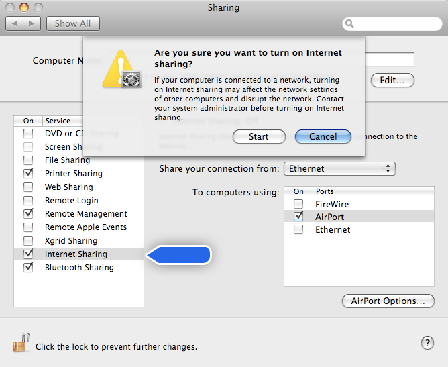Open the help question mark button
The height and width of the screenshot is (367, 448).
coord(427,343)
